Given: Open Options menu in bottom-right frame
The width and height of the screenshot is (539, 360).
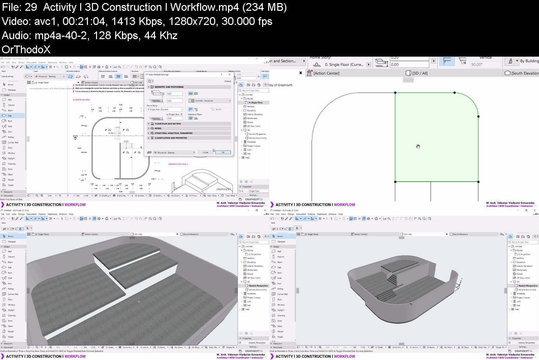Looking at the screenshot, I should [311, 214].
